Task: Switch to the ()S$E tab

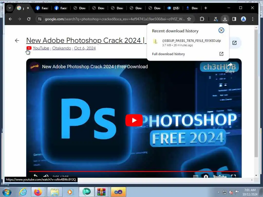Action: point(173,8)
